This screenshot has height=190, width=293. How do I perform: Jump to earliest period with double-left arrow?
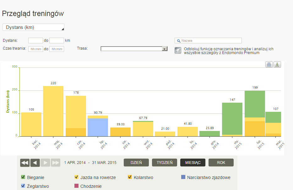point(25,163)
